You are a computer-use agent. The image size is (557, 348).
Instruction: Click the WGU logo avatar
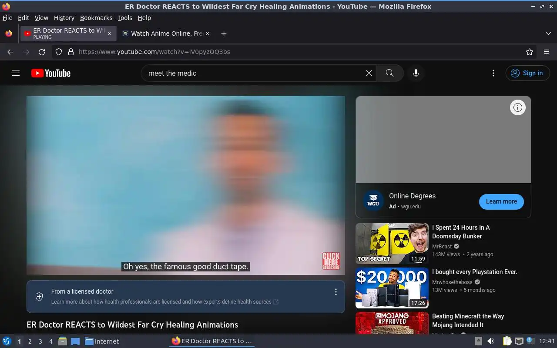373,201
